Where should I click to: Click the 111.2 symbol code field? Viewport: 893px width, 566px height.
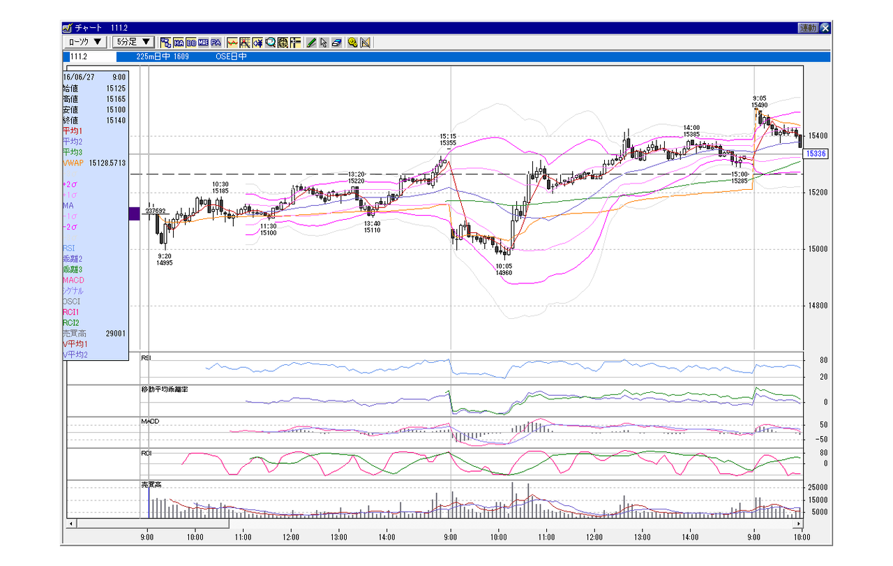point(89,57)
